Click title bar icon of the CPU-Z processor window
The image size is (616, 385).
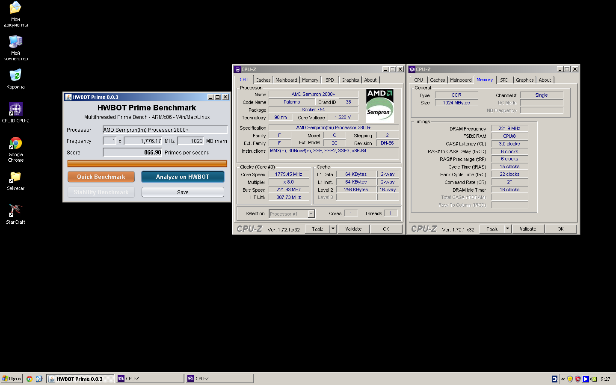(x=237, y=69)
